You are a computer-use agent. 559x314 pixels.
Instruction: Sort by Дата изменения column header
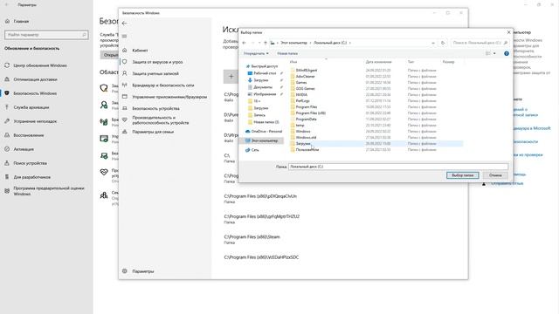(378, 62)
